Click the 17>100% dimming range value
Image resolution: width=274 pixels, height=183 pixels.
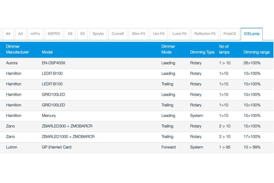[252, 137]
